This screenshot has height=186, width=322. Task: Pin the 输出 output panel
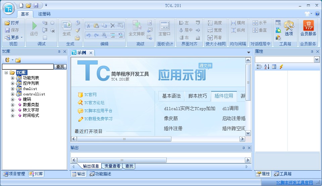pyautogui.click(x=244, y=148)
